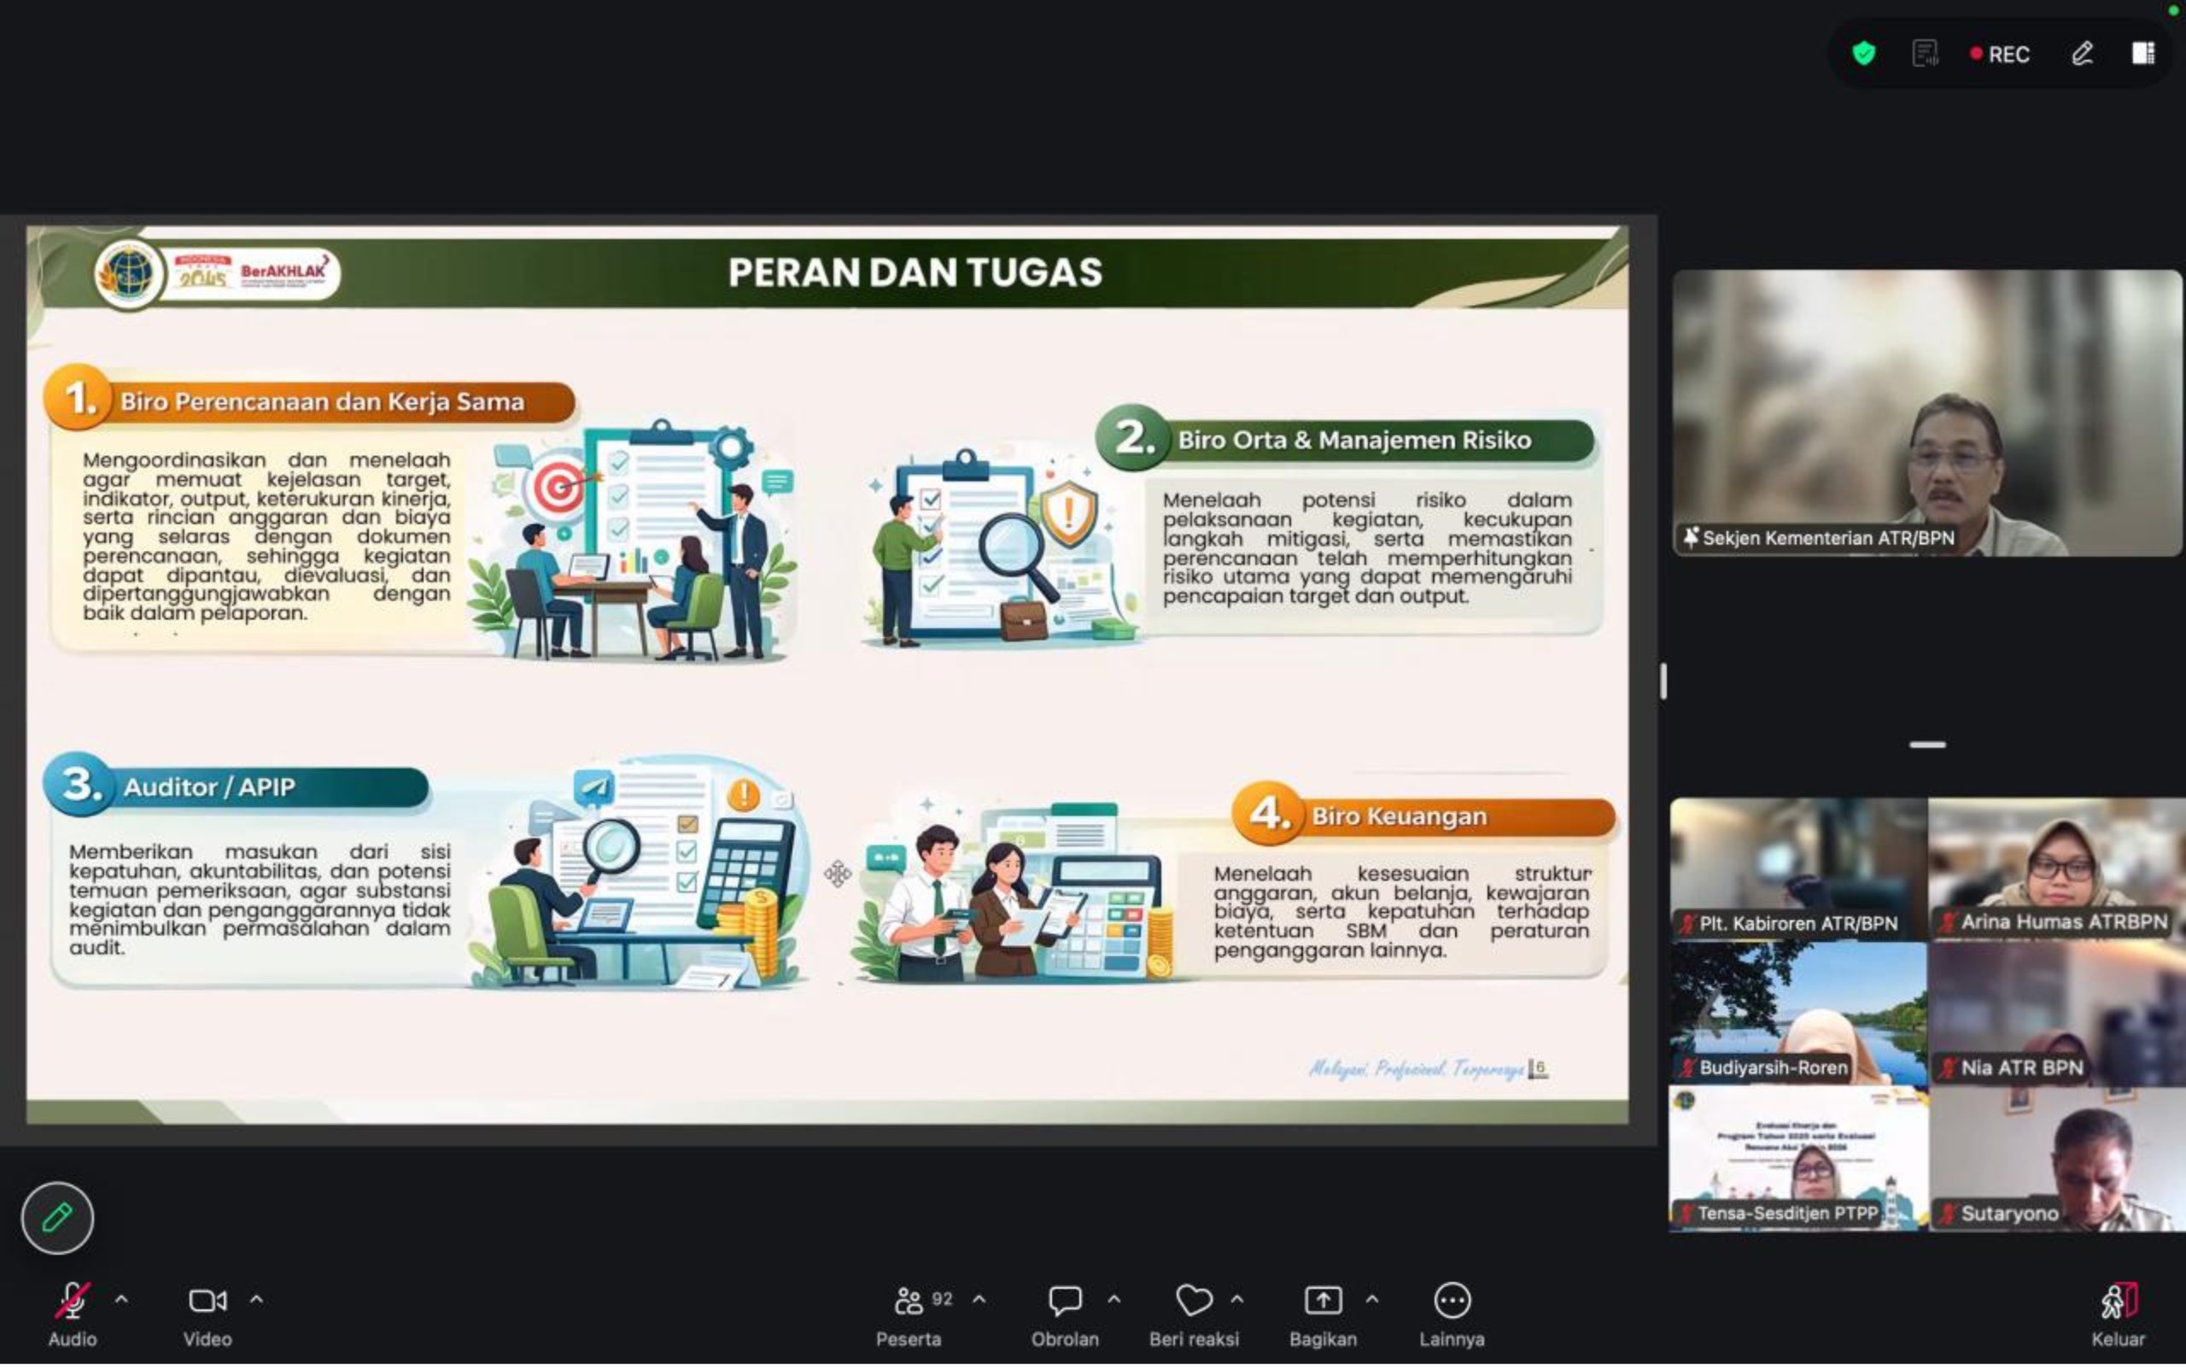
Task: Select Sekjen Kementerian ATR/BPN video thumbnail
Action: [1926, 412]
